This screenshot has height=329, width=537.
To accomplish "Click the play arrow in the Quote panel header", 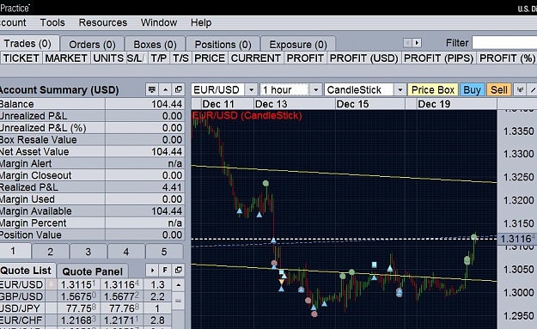I will [x=152, y=270].
